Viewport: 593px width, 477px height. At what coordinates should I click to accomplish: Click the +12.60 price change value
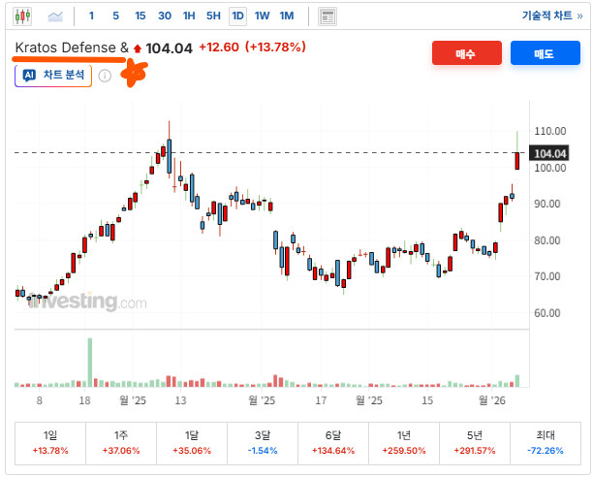pyautogui.click(x=219, y=48)
